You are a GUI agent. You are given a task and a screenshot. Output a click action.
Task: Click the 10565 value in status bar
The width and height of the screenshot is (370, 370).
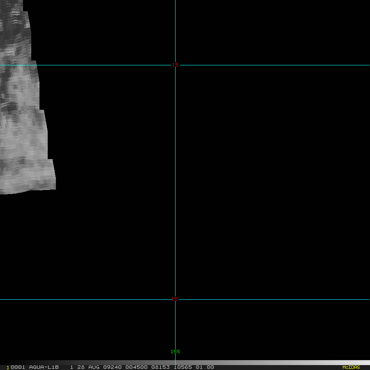tap(183, 367)
